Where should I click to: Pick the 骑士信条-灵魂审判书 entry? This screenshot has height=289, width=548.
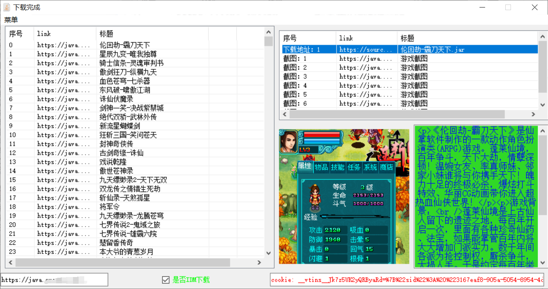tap(135, 63)
